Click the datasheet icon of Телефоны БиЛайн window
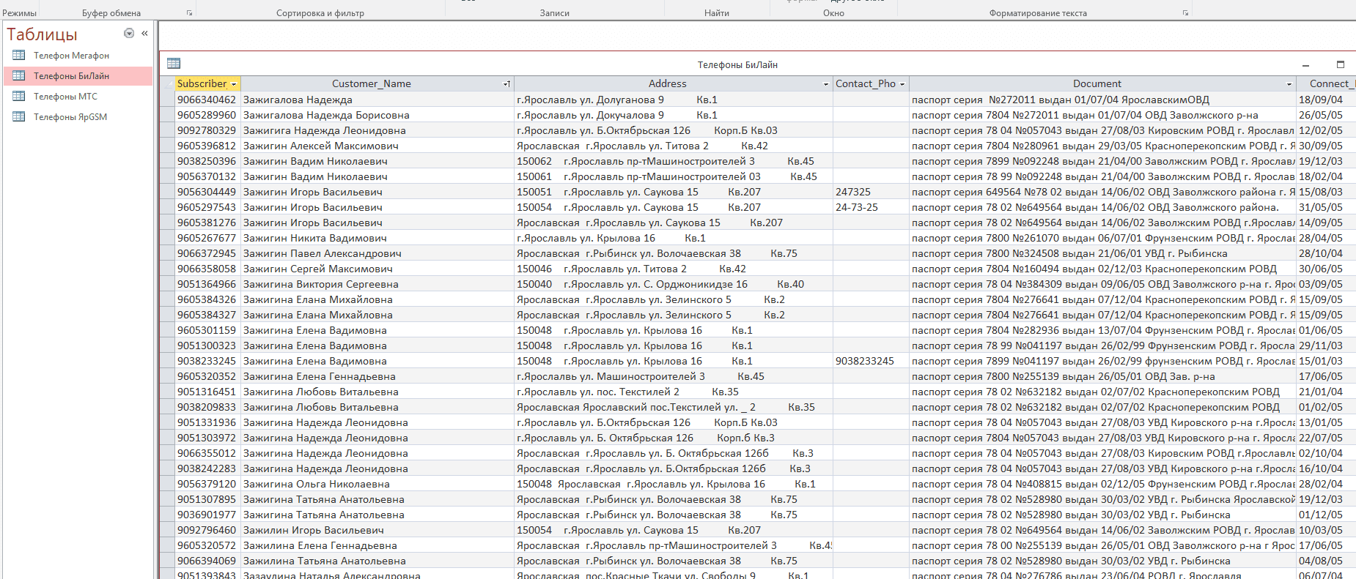This screenshot has width=1356, height=579. (174, 64)
